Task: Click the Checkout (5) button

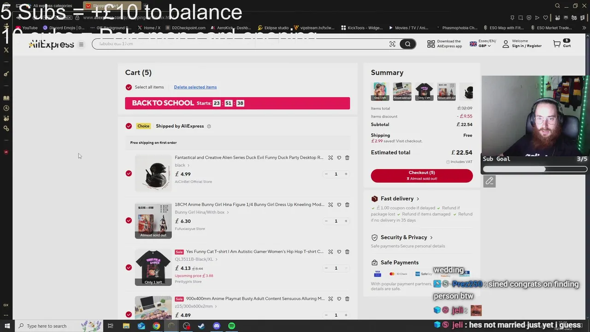Action: [x=422, y=176]
